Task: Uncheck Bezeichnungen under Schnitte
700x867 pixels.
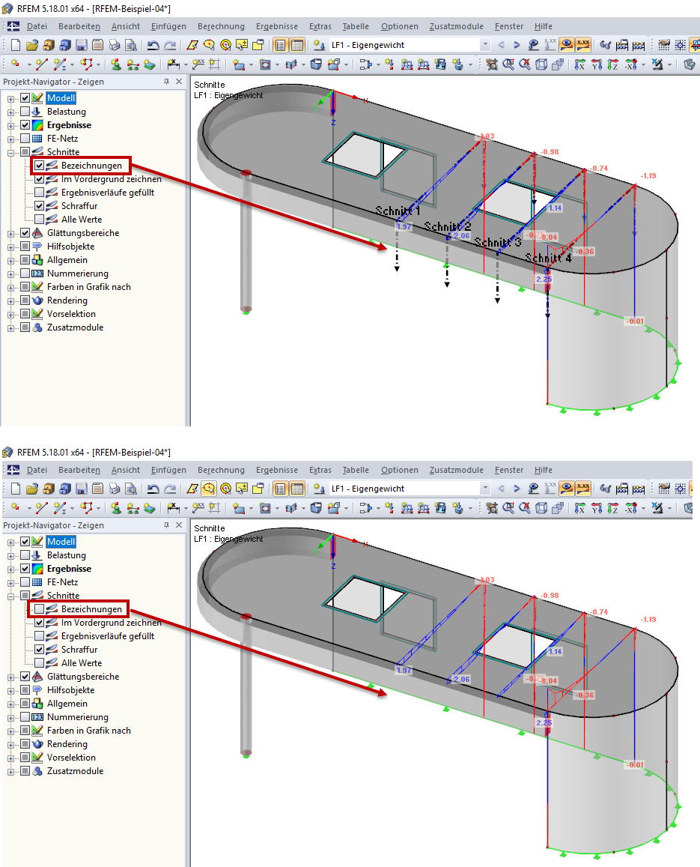Action: pyautogui.click(x=39, y=166)
